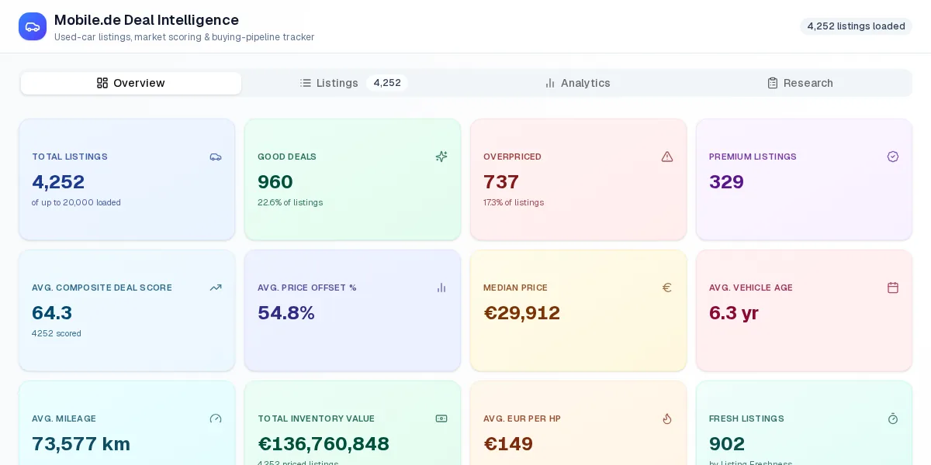Click 'AVG. EUR PER HP' label

tap(522, 418)
